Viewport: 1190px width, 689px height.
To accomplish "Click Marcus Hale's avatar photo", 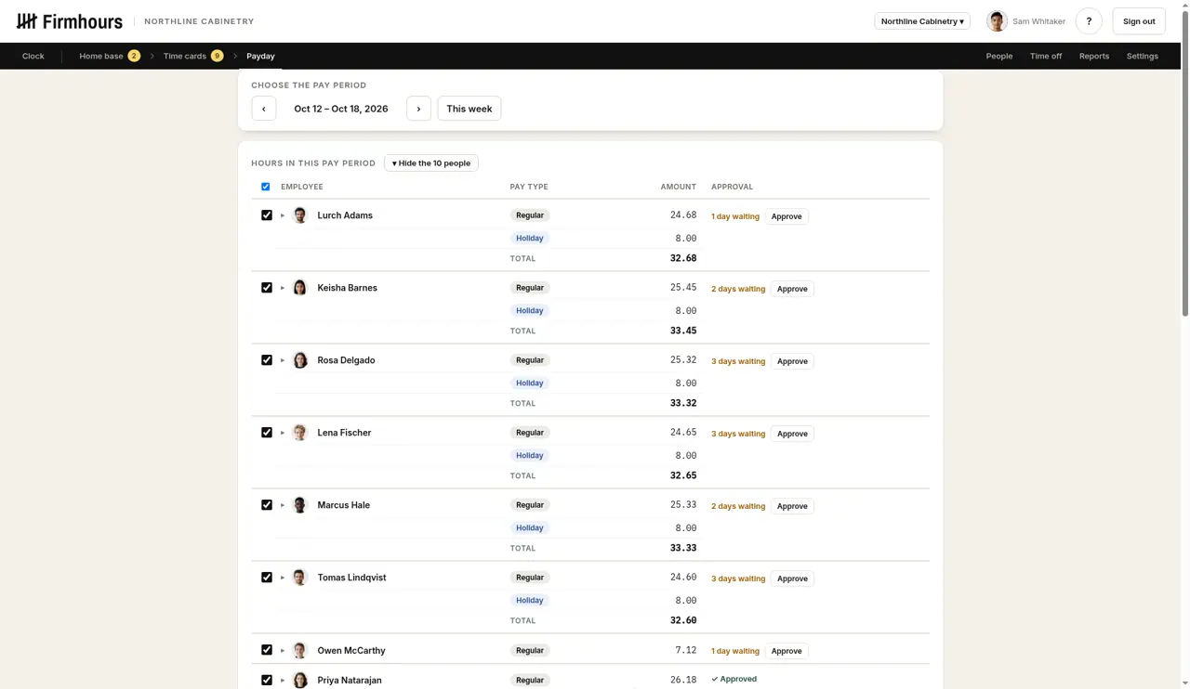I will coord(300,505).
